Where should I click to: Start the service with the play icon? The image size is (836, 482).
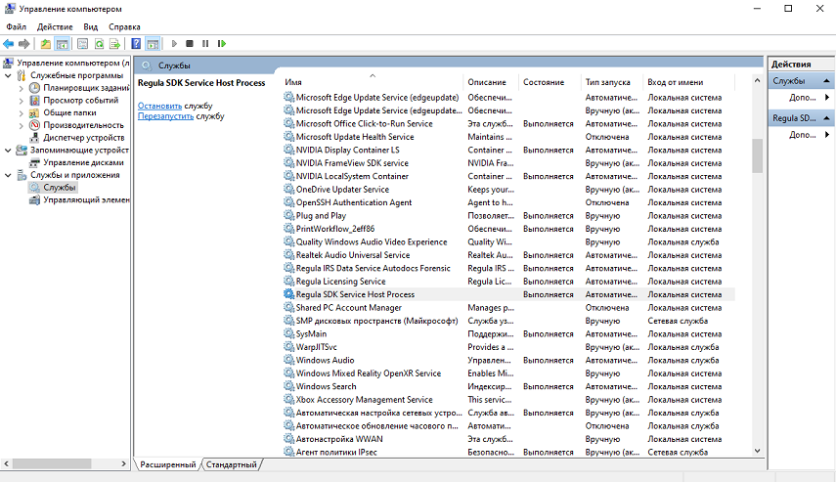(174, 44)
